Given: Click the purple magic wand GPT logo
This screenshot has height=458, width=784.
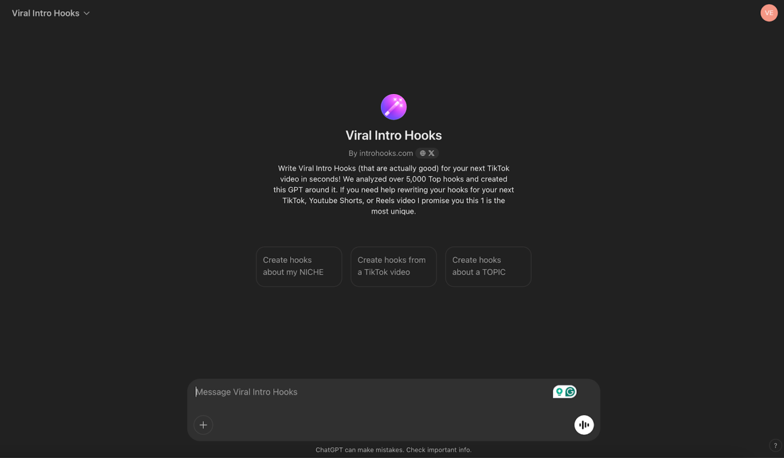Looking at the screenshot, I should tap(394, 107).
